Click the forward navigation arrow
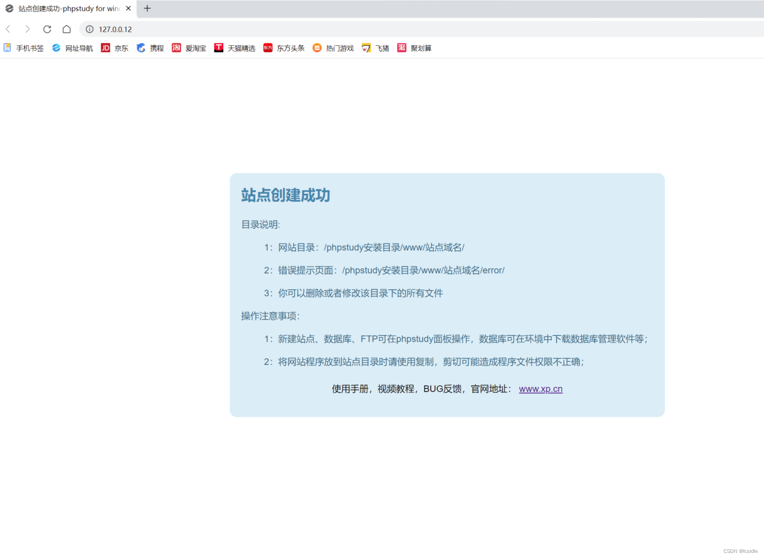 point(27,29)
